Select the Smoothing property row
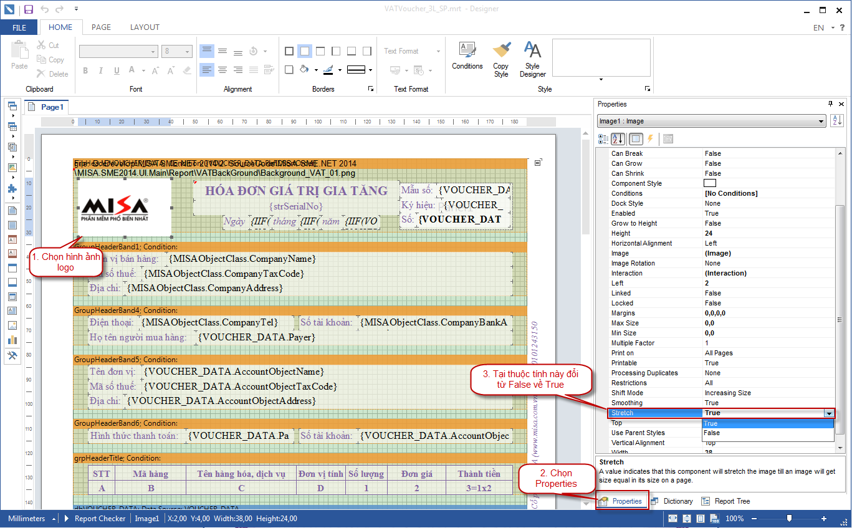The height and width of the screenshot is (528, 852). pos(722,403)
